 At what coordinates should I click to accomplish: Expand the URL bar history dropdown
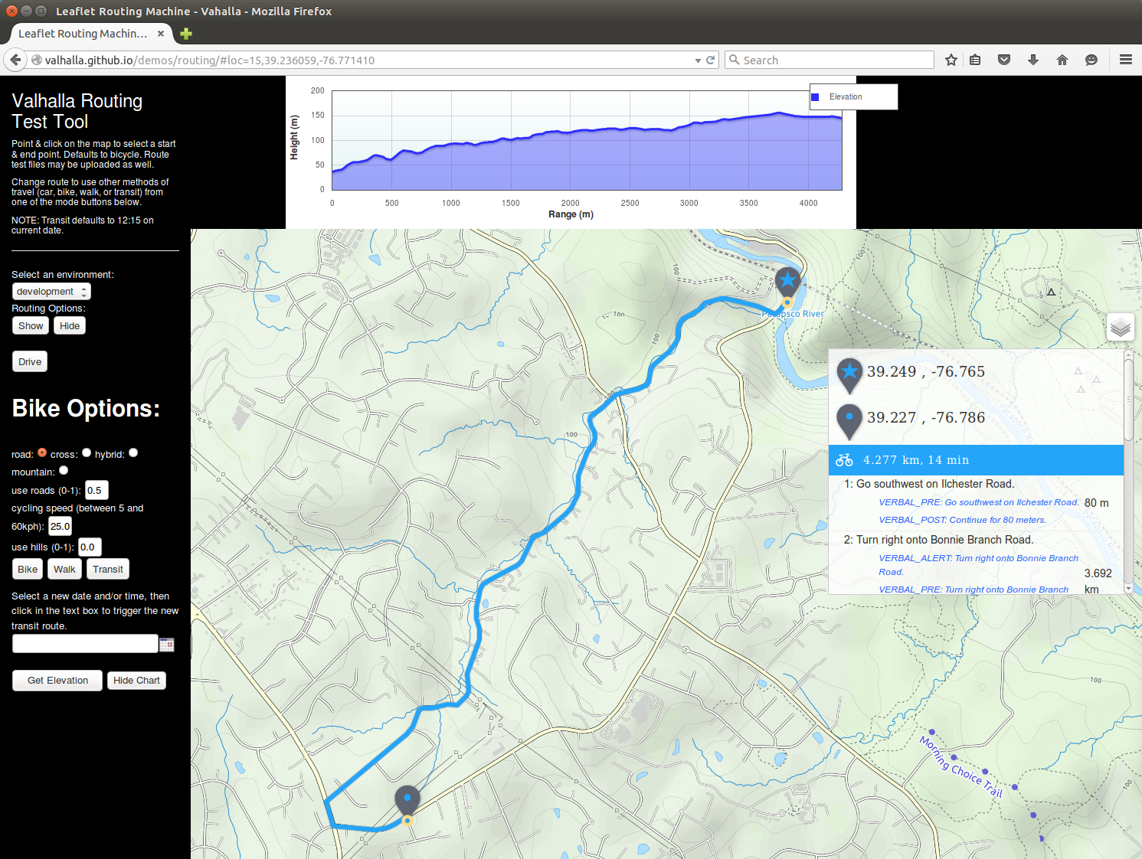pos(698,60)
